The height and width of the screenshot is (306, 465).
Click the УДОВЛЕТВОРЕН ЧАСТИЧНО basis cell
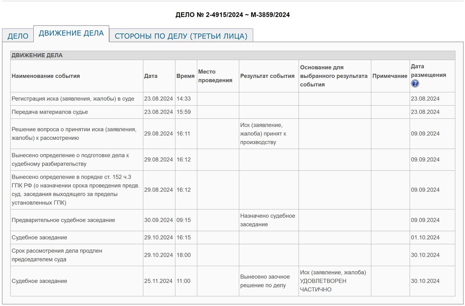pyautogui.click(x=335, y=281)
